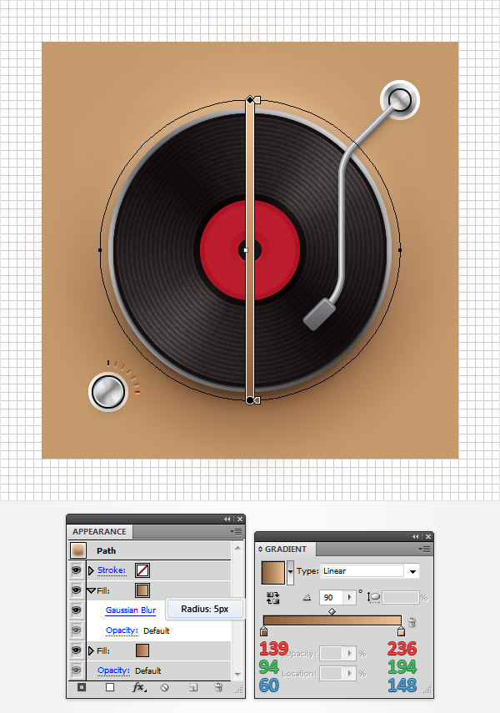Toggle visibility of the second Fill row

pos(77,650)
